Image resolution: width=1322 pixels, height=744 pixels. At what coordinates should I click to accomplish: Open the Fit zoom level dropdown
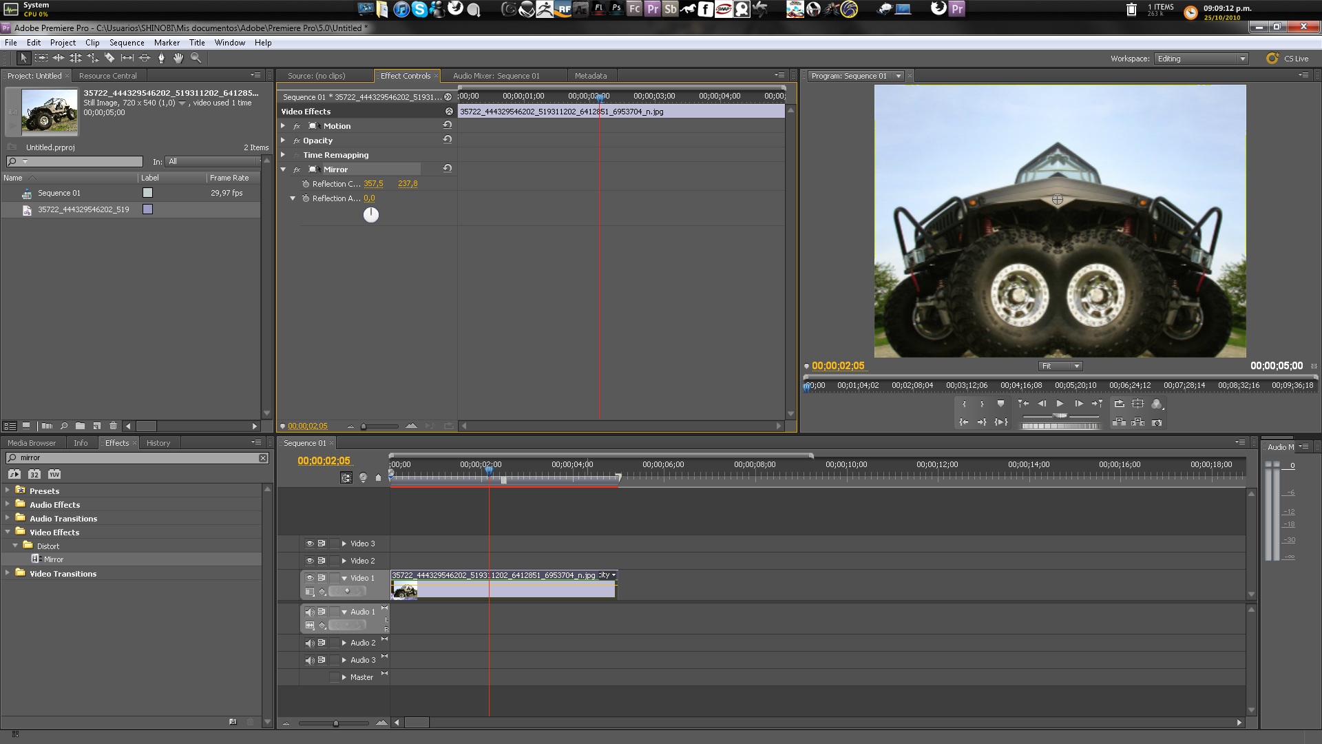tap(1060, 366)
